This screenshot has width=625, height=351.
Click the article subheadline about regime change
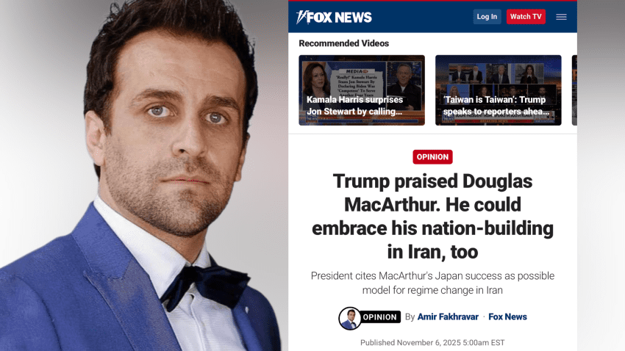pos(432,283)
